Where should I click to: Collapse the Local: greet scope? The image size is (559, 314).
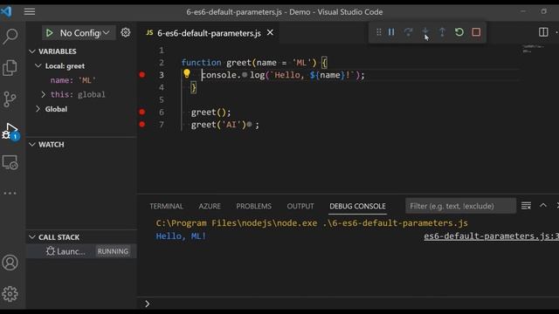tap(38, 66)
